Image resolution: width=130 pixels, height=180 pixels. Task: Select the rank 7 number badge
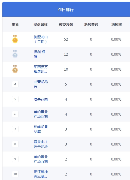point(15,129)
